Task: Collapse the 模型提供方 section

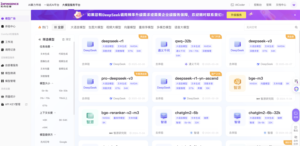Action: pyautogui.click(x=55, y=135)
